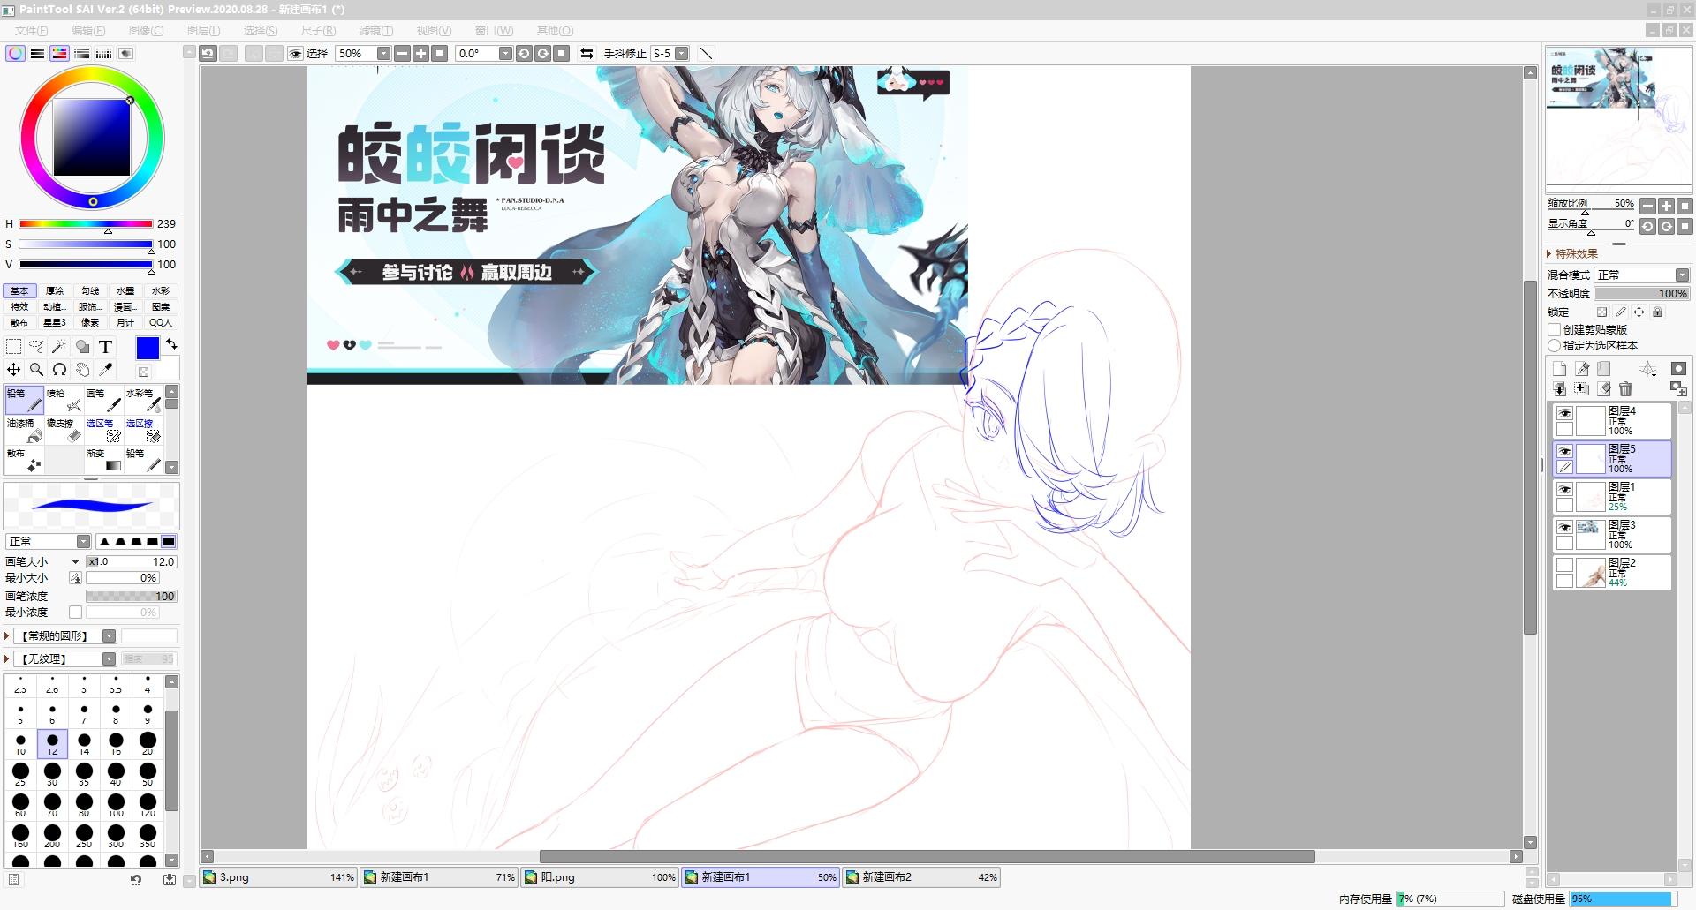Select the 指定为选区样本 radio button
The height and width of the screenshot is (910, 1696).
pyautogui.click(x=1554, y=345)
